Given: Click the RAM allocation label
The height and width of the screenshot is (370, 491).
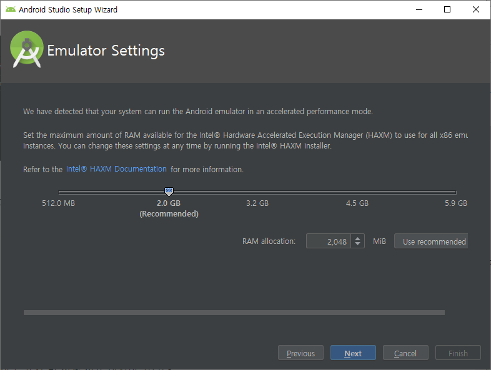Looking at the screenshot, I should click(x=269, y=241).
